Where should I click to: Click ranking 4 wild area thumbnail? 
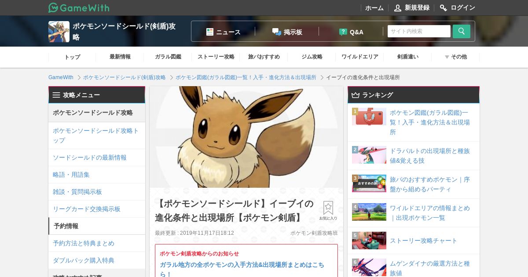click(369, 212)
